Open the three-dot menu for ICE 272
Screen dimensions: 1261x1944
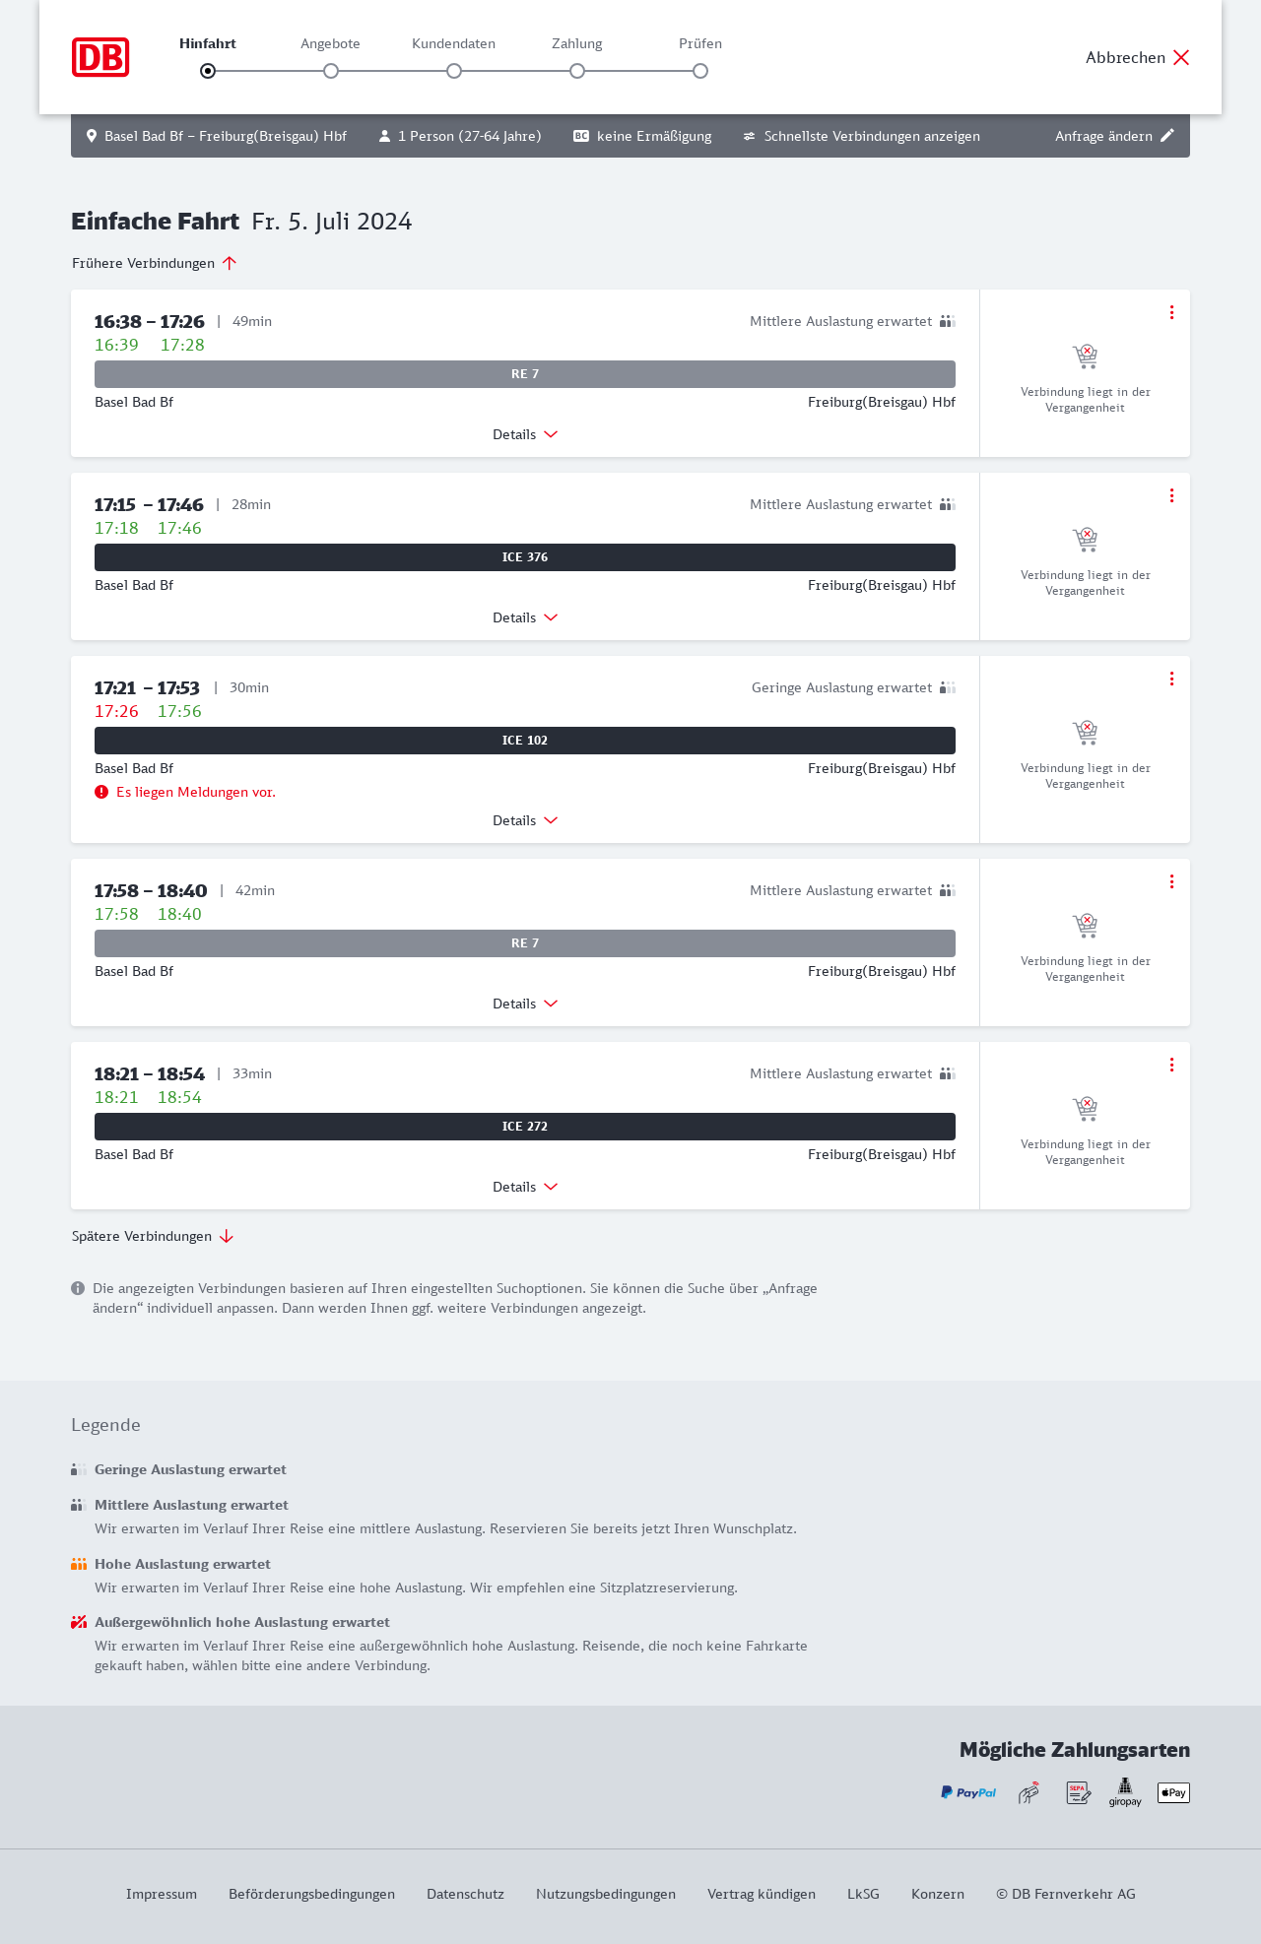point(1171,1065)
